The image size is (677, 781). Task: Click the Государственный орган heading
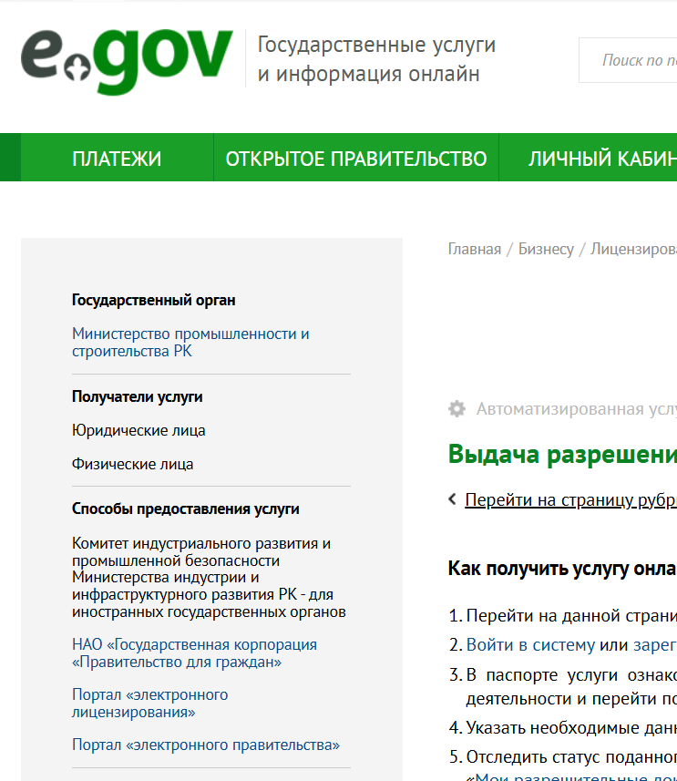[153, 300]
